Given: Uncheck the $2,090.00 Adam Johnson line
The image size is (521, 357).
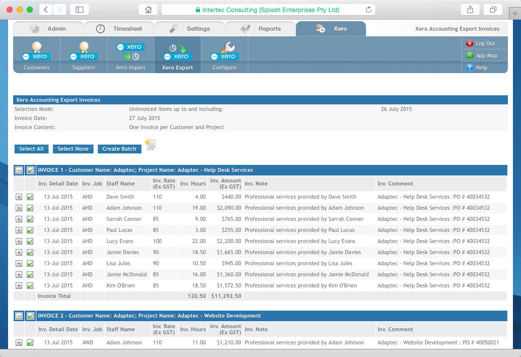Looking at the screenshot, I should click(x=30, y=208).
